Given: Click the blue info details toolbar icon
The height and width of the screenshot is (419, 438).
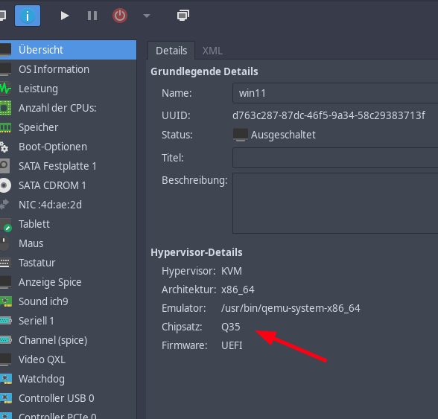Looking at the screenshot, I should tap(28, 16).
